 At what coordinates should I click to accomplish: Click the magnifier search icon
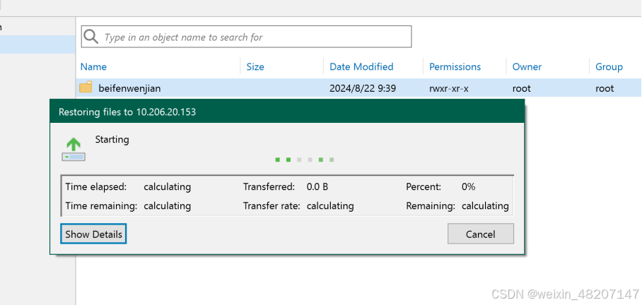pos(91,37)
